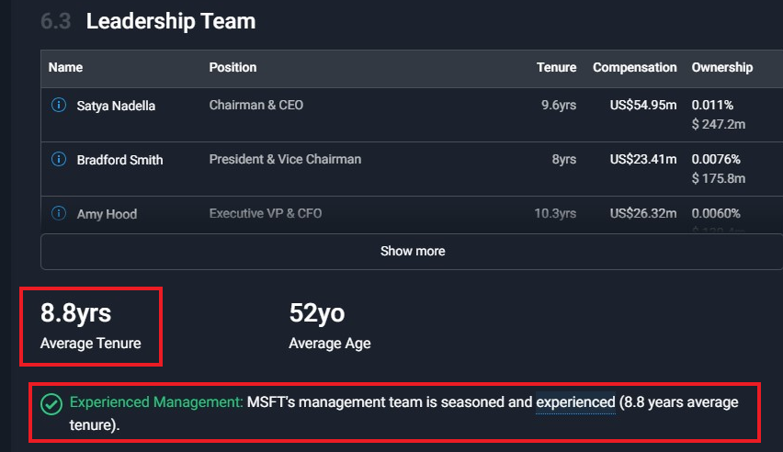Click the Position column header
Screen dimensions: 783x452
pyautogui.click(x=233, y=67)
